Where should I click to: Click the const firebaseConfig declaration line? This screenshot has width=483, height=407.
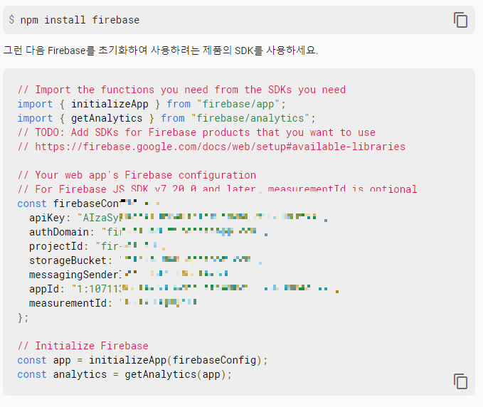[x=88, y=203]
